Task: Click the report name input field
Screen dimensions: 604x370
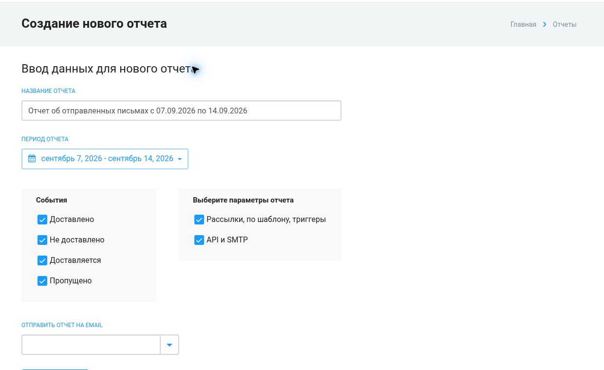Action: pyautogui.click(x=181, y=111)
